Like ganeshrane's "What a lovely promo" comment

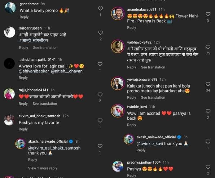101,9
